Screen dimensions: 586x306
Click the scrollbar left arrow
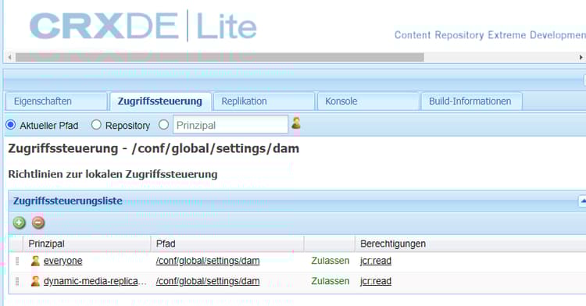[x=9, y=58]
